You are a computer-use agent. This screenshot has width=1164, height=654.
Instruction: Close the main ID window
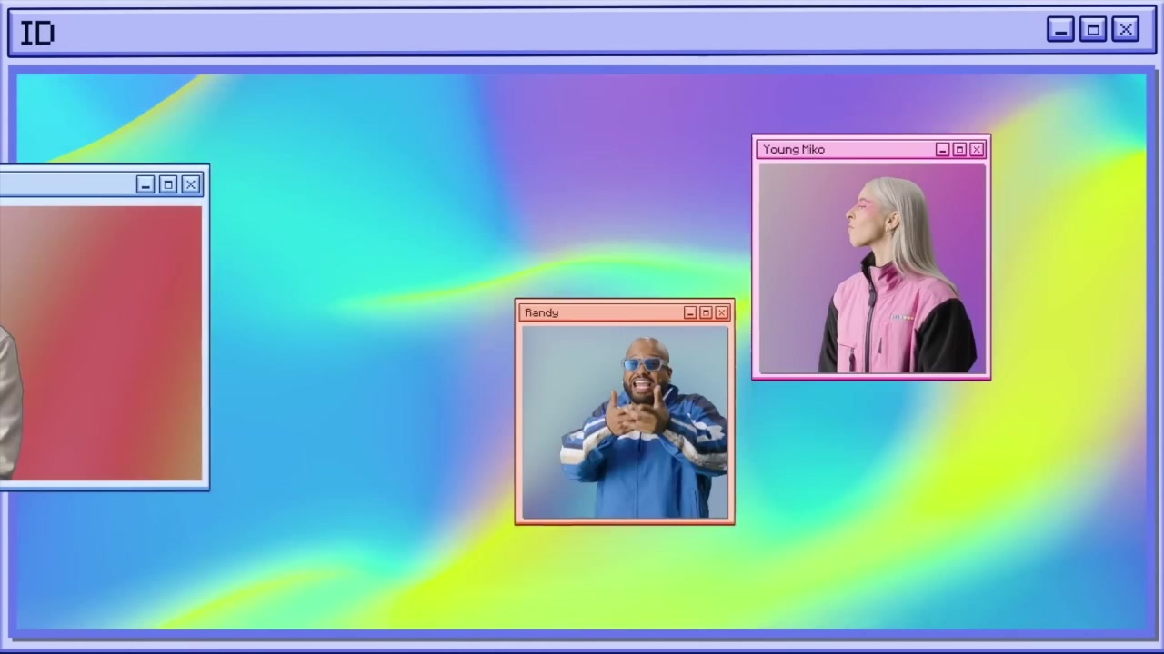(1126, 30)
